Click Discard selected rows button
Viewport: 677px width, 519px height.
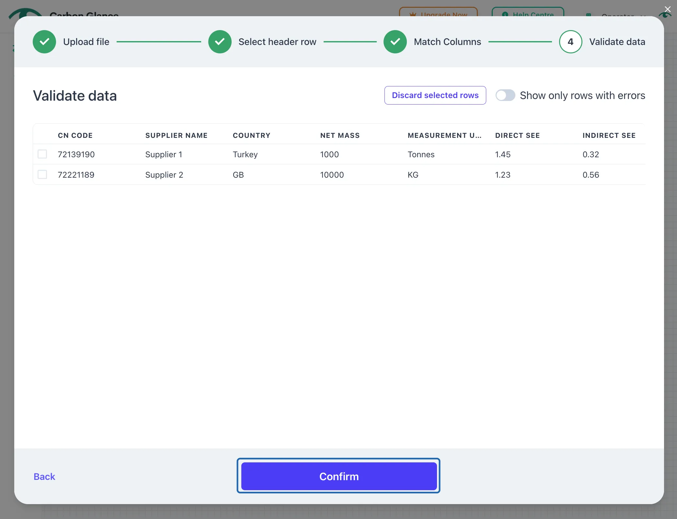435,95
